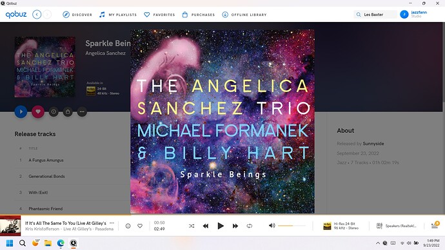The width and height of the screenshot is (445, 250).
Task: Mute the volume speaker icon
Action: 272,226
